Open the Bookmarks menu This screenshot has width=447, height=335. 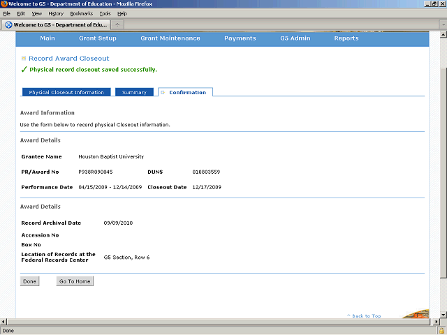coord(82,14)
